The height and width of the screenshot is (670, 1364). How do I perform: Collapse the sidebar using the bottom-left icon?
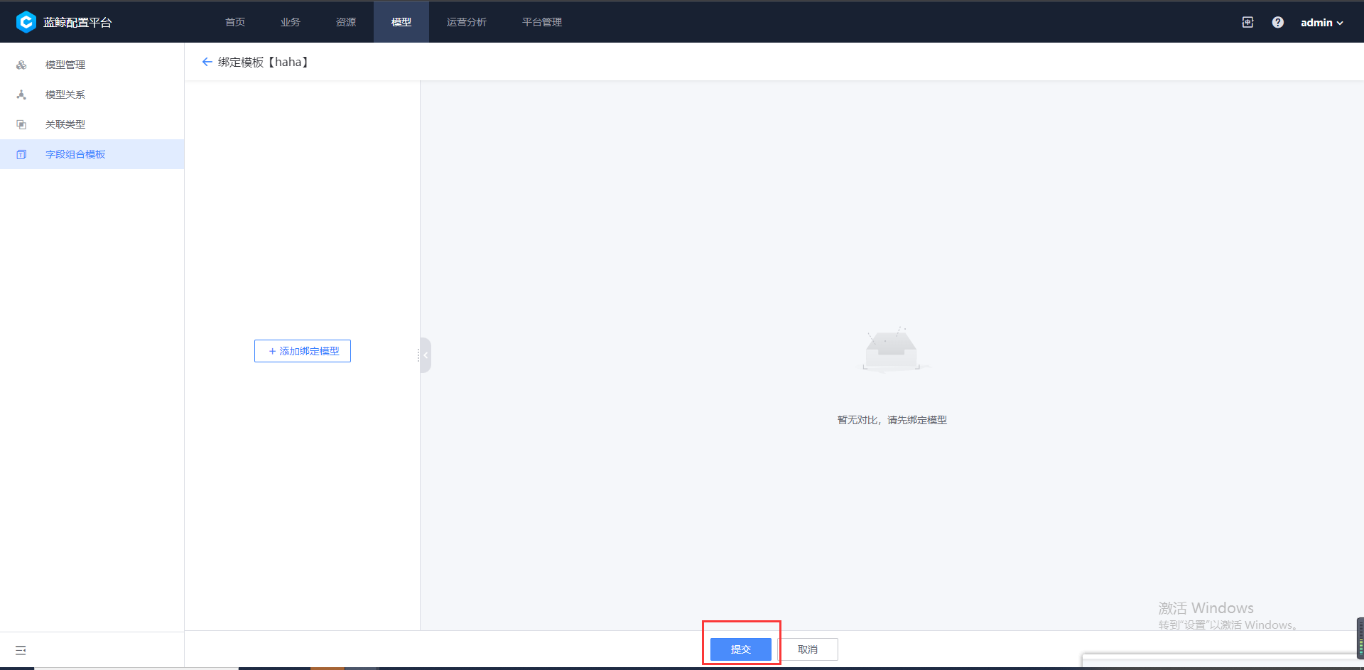click(x=21, y=649)
